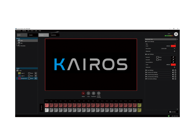
Task: Pick the Transform tool icon
Action: tap(93, 93)
